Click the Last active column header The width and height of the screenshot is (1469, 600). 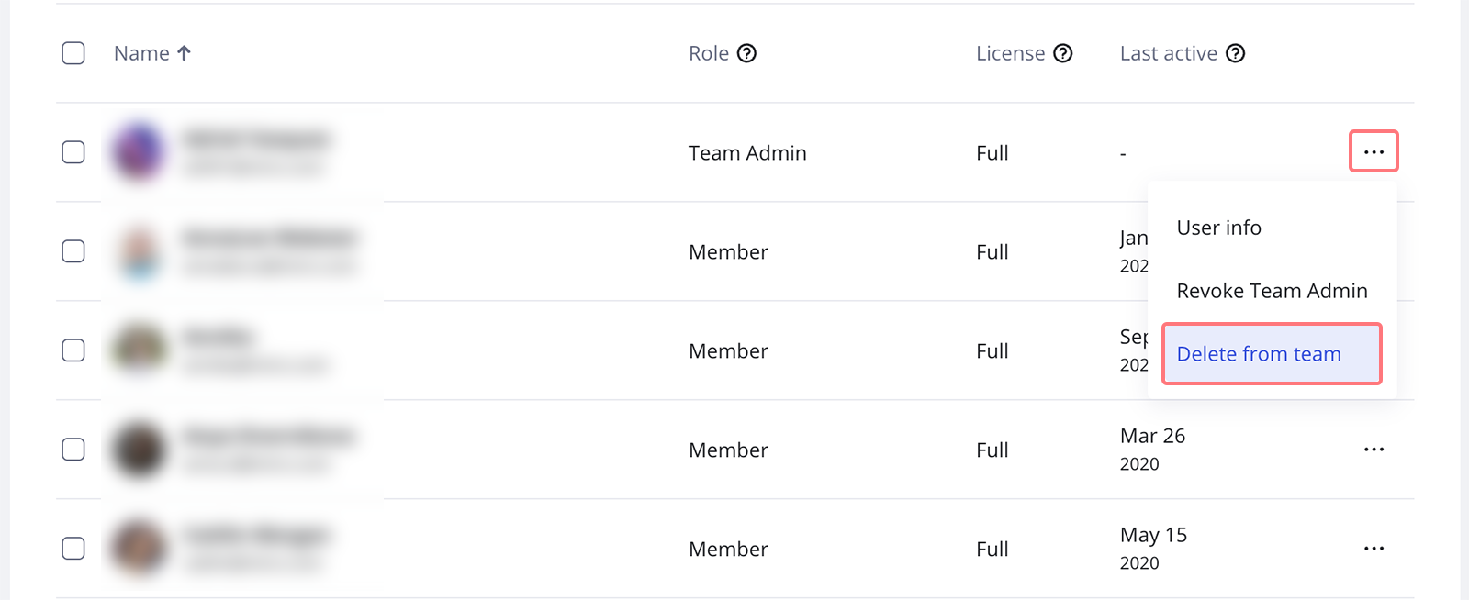click(1168, 53)
